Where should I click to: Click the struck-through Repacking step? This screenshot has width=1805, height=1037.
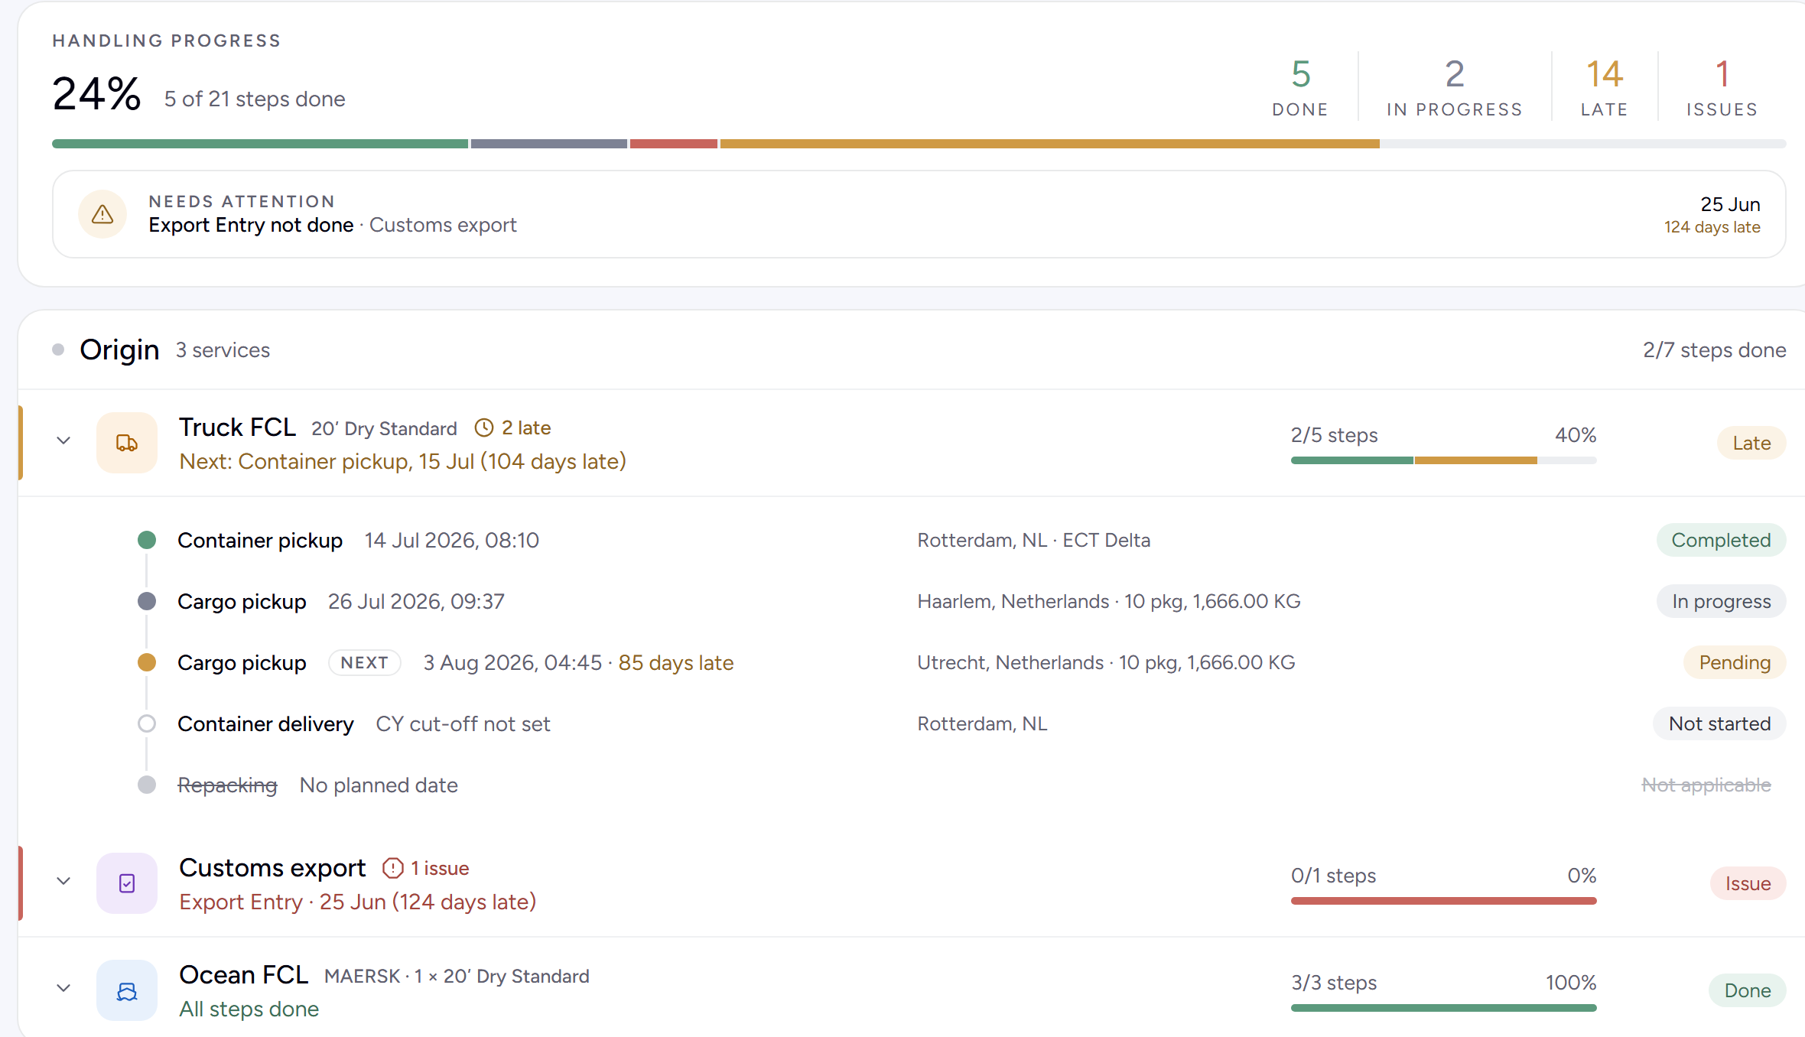click(x=227, y=785)
